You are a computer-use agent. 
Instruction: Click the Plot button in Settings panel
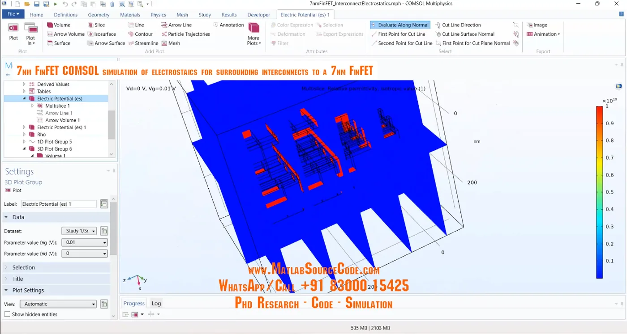point(13,190)
